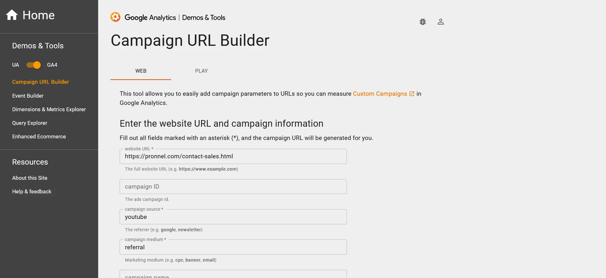Click the campaign source field containing youtube
The width and height of the screenshot is (606, 278).
[x=233, y=217]
